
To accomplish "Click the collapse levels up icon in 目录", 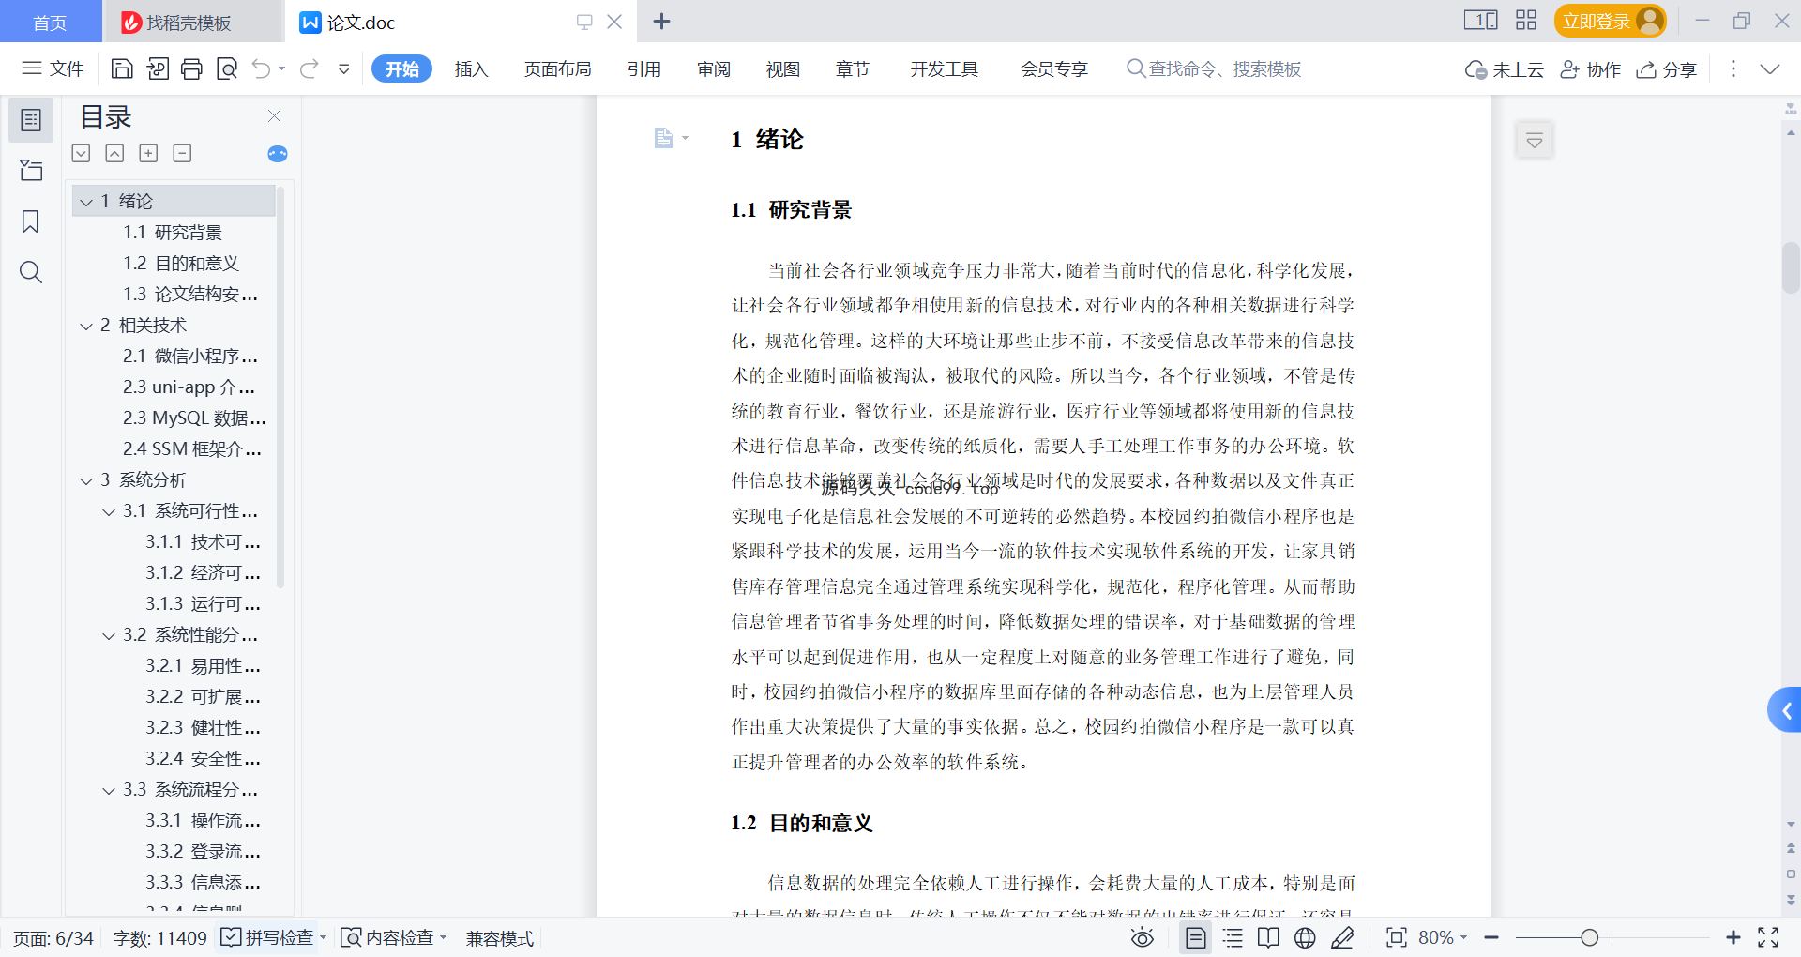I will pos(114,153).
